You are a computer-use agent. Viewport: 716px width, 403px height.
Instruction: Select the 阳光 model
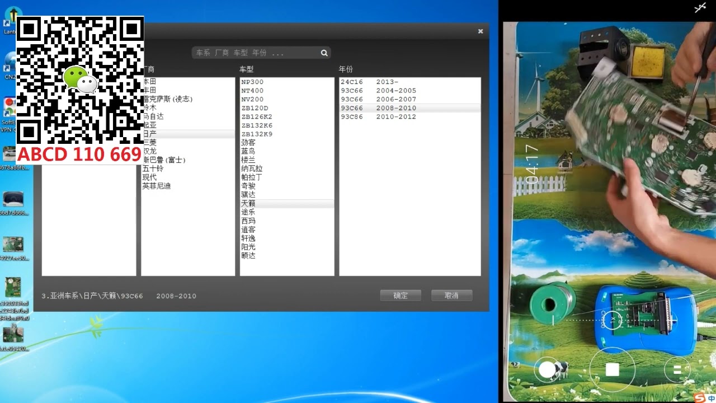[x=287, y=247]
